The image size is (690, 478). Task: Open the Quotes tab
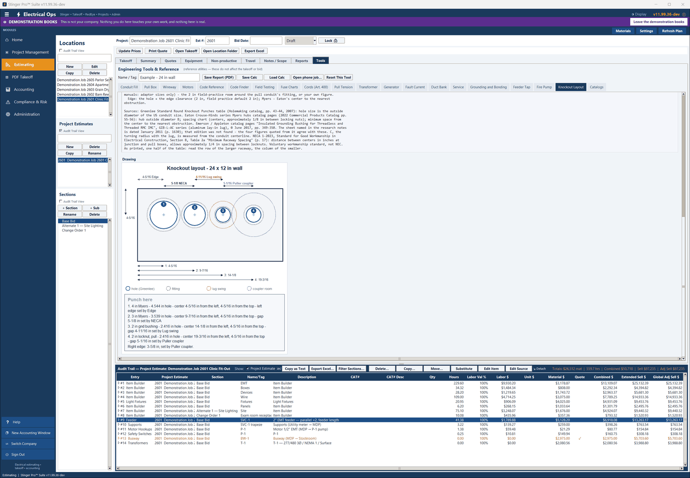[171, 61]
